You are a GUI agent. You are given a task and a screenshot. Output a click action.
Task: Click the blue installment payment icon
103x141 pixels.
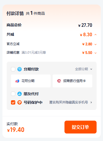click(20, 69)
